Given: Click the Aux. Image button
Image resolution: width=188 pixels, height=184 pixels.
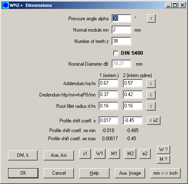Looking at the screenshot, I should tap(130, 173).
